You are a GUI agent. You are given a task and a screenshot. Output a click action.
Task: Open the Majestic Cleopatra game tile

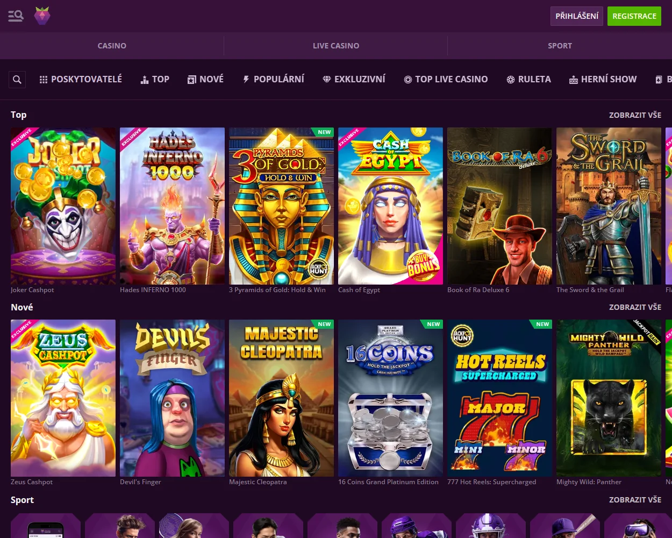pos(281,398)
